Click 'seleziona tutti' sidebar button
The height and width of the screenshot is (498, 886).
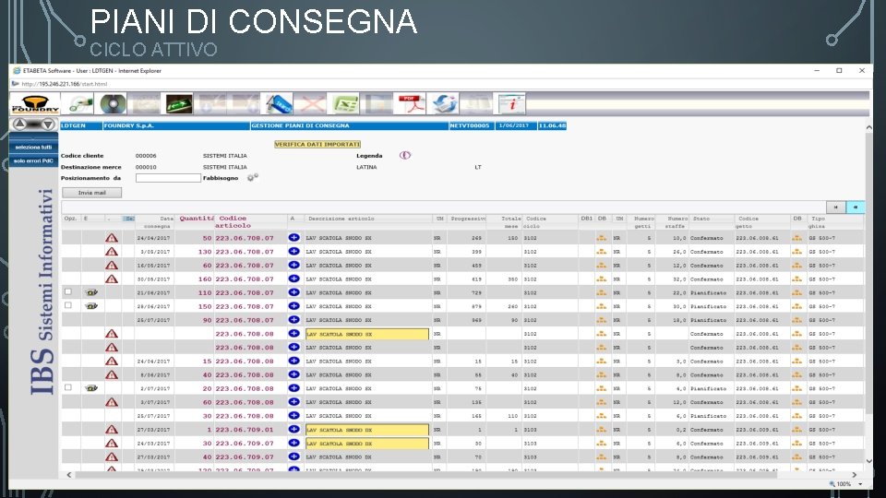(x=33, y=148)
